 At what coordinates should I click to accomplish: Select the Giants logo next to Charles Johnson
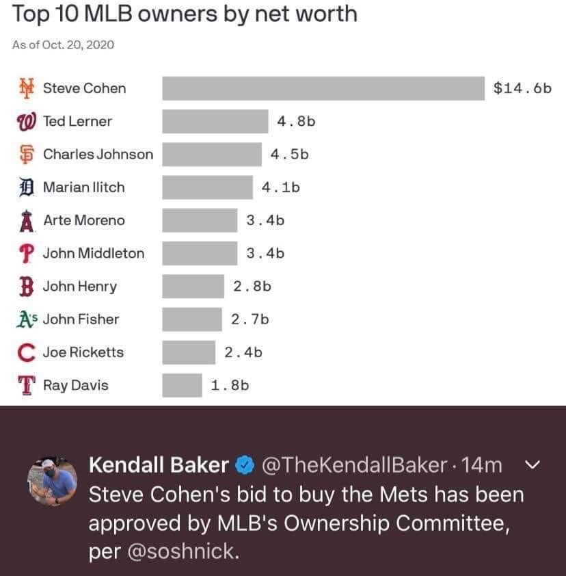26,154
